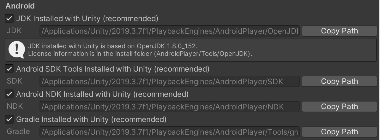Viewport: 380px width, 140px height.
Task: Copy the Android SDK path
Action: point(339,81)
